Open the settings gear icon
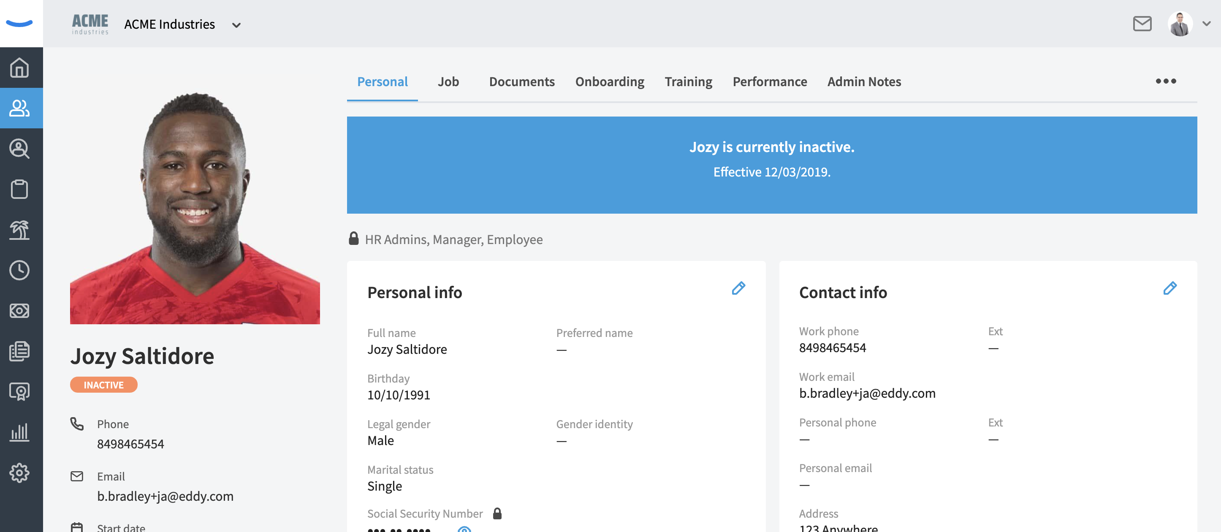The height and width of the screenshot is (532, 1221). coord(19,473)
